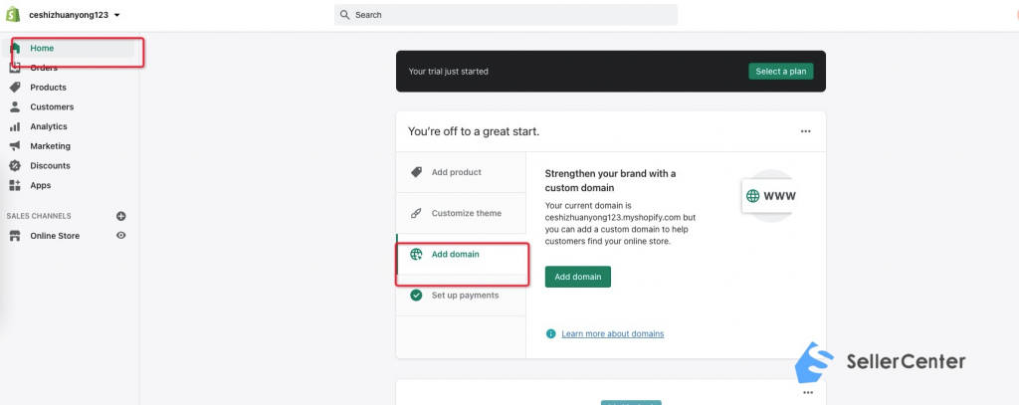Select the Customize theme step
The image size is (1019, 405).
point(461,213)
